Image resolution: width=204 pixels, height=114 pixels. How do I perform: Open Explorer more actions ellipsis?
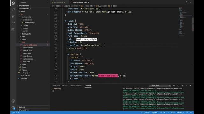47,2
